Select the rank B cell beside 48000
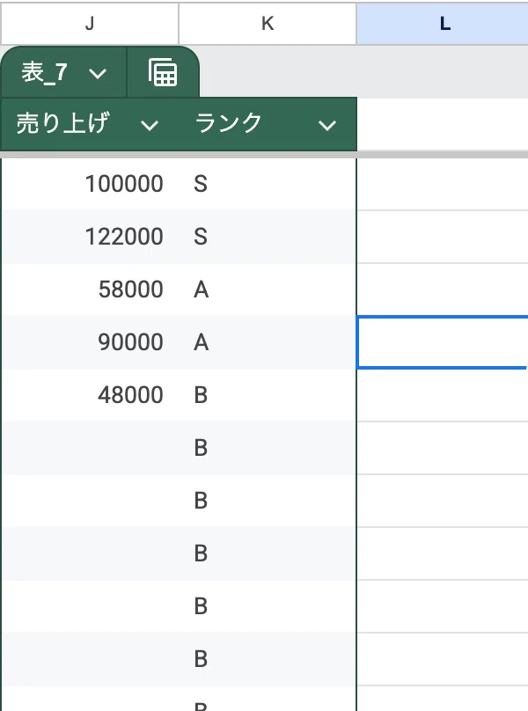 [268, 395]
